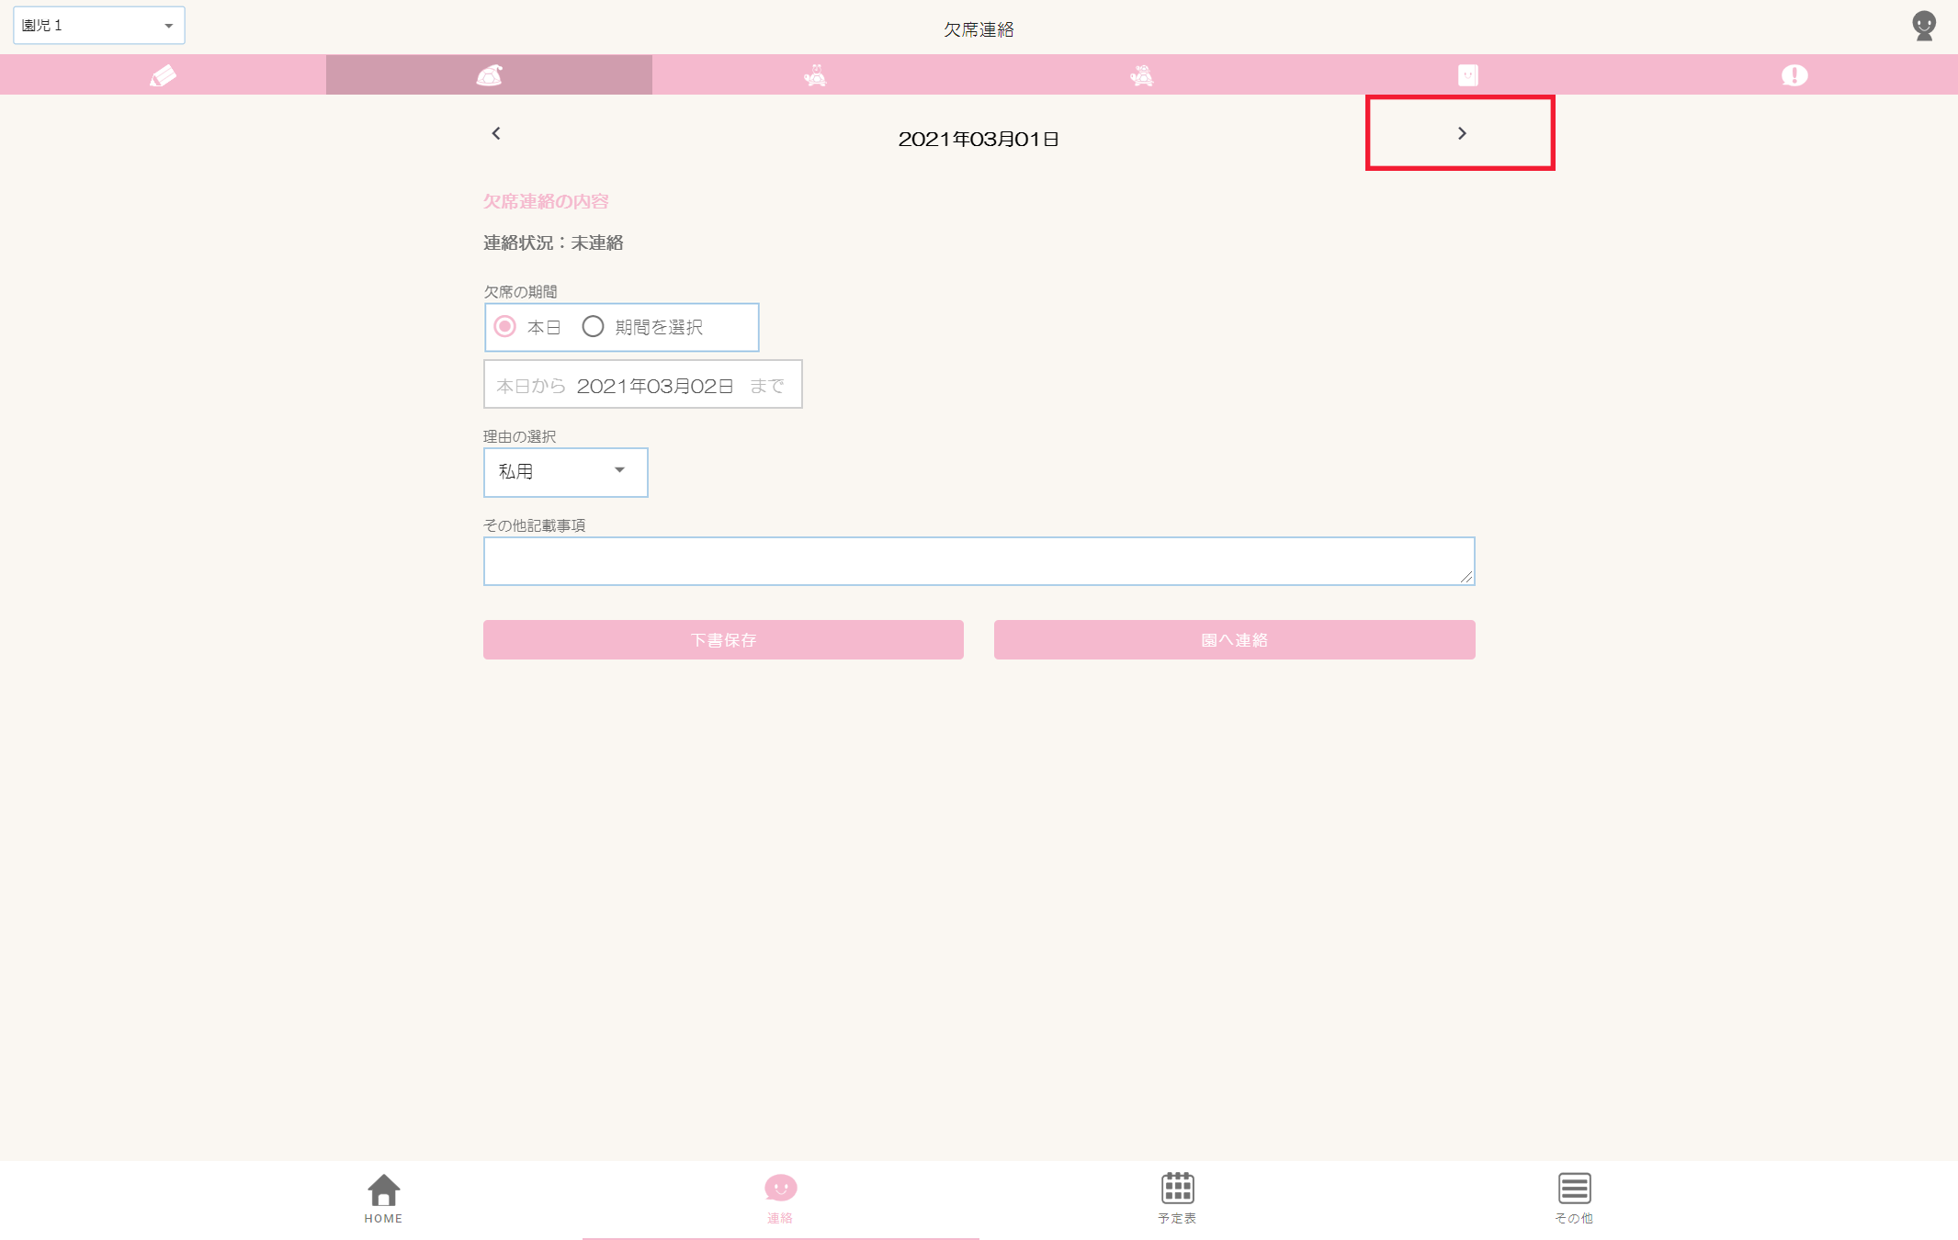
Task: Click the user profile avatar icon
Action: [1923, 26]
